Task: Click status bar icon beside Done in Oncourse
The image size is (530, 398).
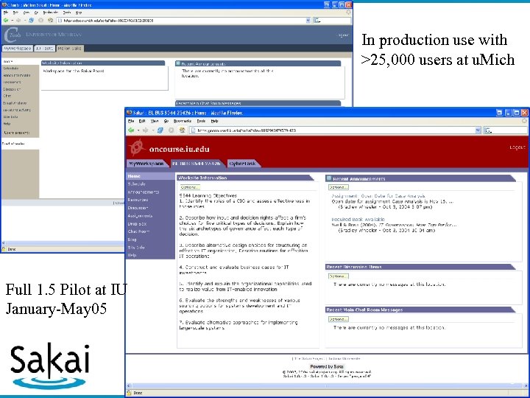Action: click(x=129, y=393)
